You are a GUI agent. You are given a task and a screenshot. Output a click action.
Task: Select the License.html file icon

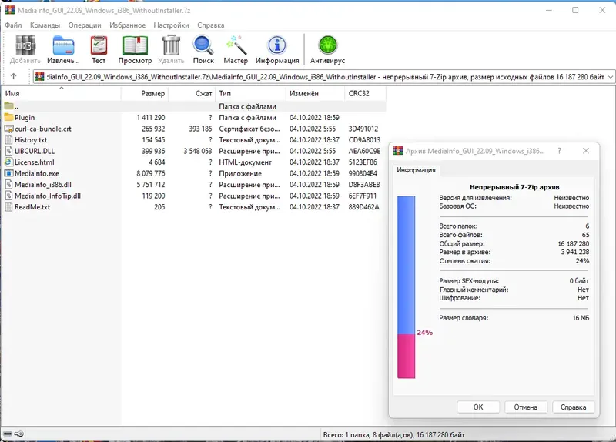tap(8, 162)
